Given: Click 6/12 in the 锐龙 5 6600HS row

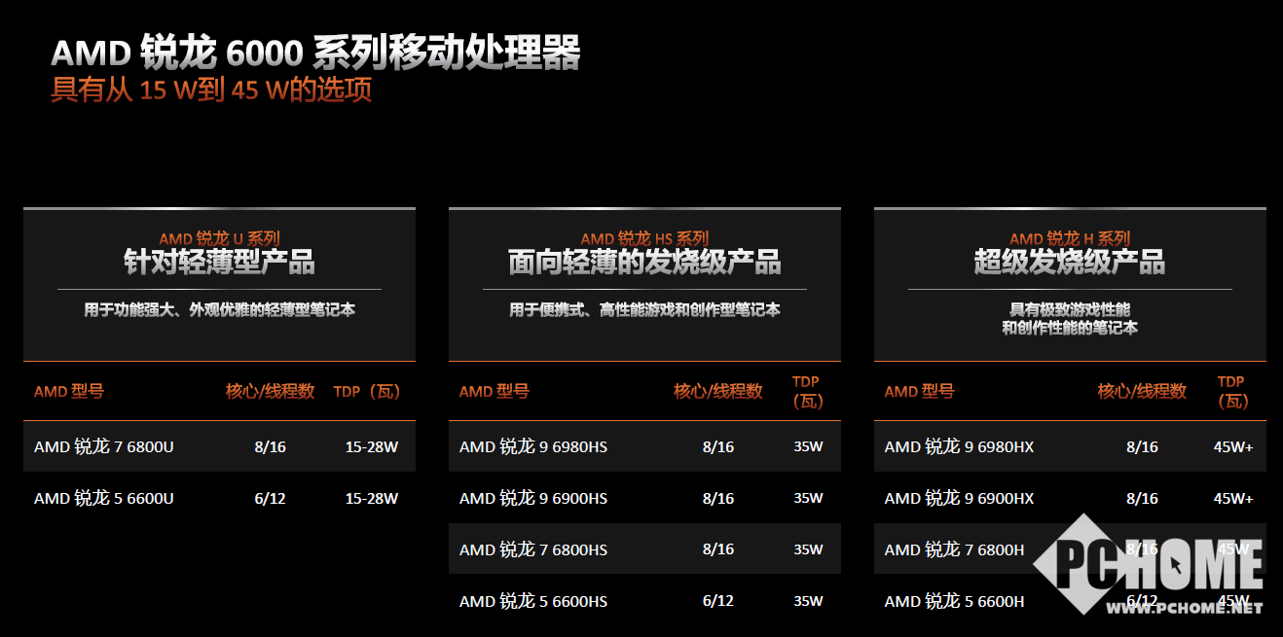Looking at the screenshot, I should 718,601.
